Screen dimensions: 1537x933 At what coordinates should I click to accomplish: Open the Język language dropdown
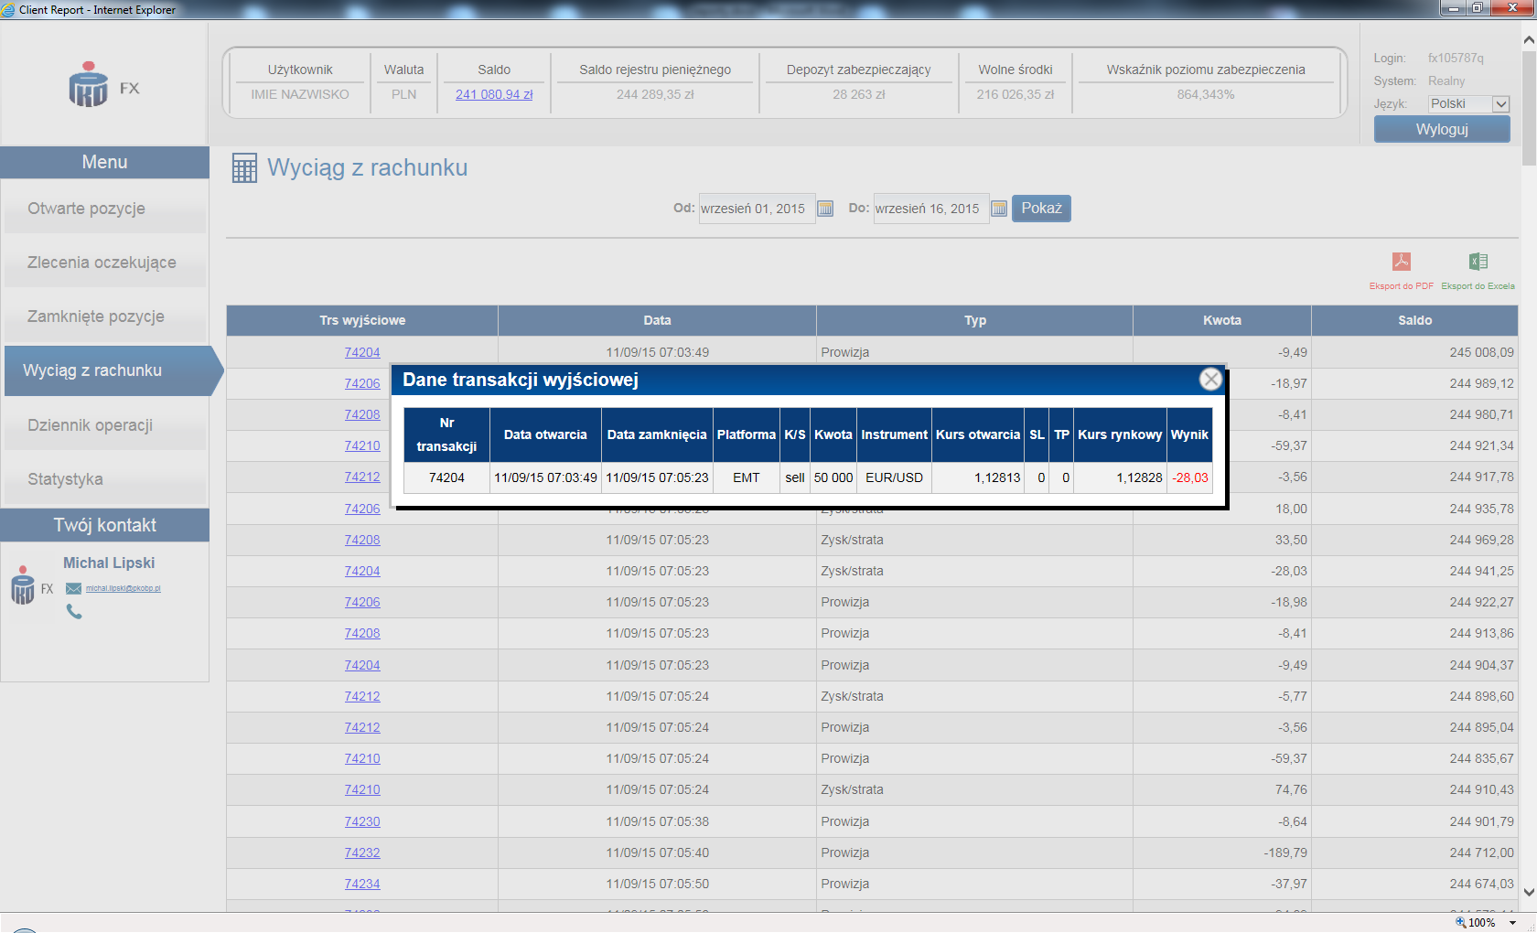1468,103
